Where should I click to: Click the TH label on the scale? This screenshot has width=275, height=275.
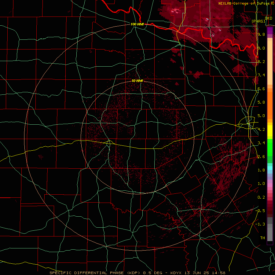[x=262, y=238]
